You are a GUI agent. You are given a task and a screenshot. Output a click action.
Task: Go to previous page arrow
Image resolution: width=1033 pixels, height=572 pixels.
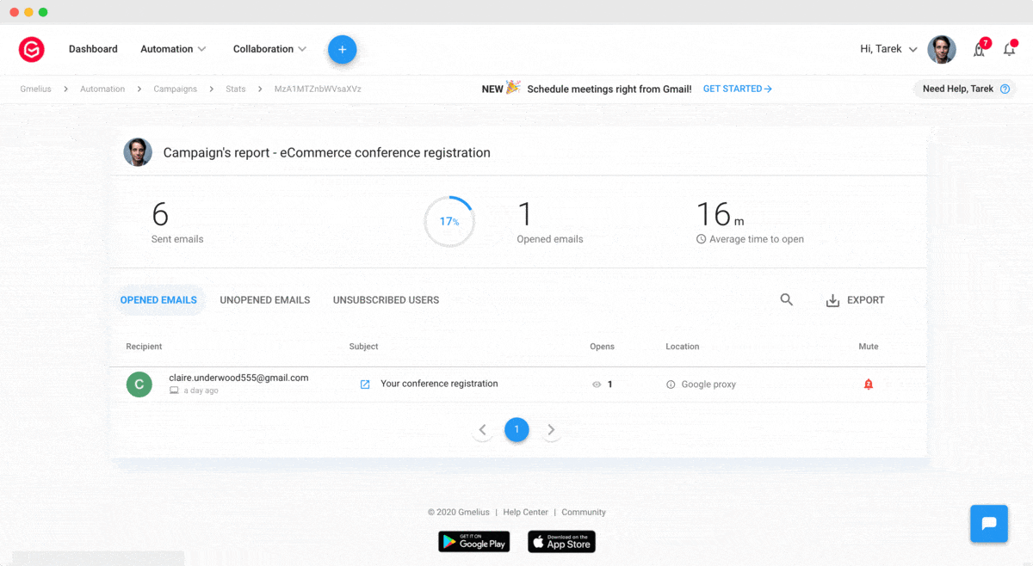point(483,429)
